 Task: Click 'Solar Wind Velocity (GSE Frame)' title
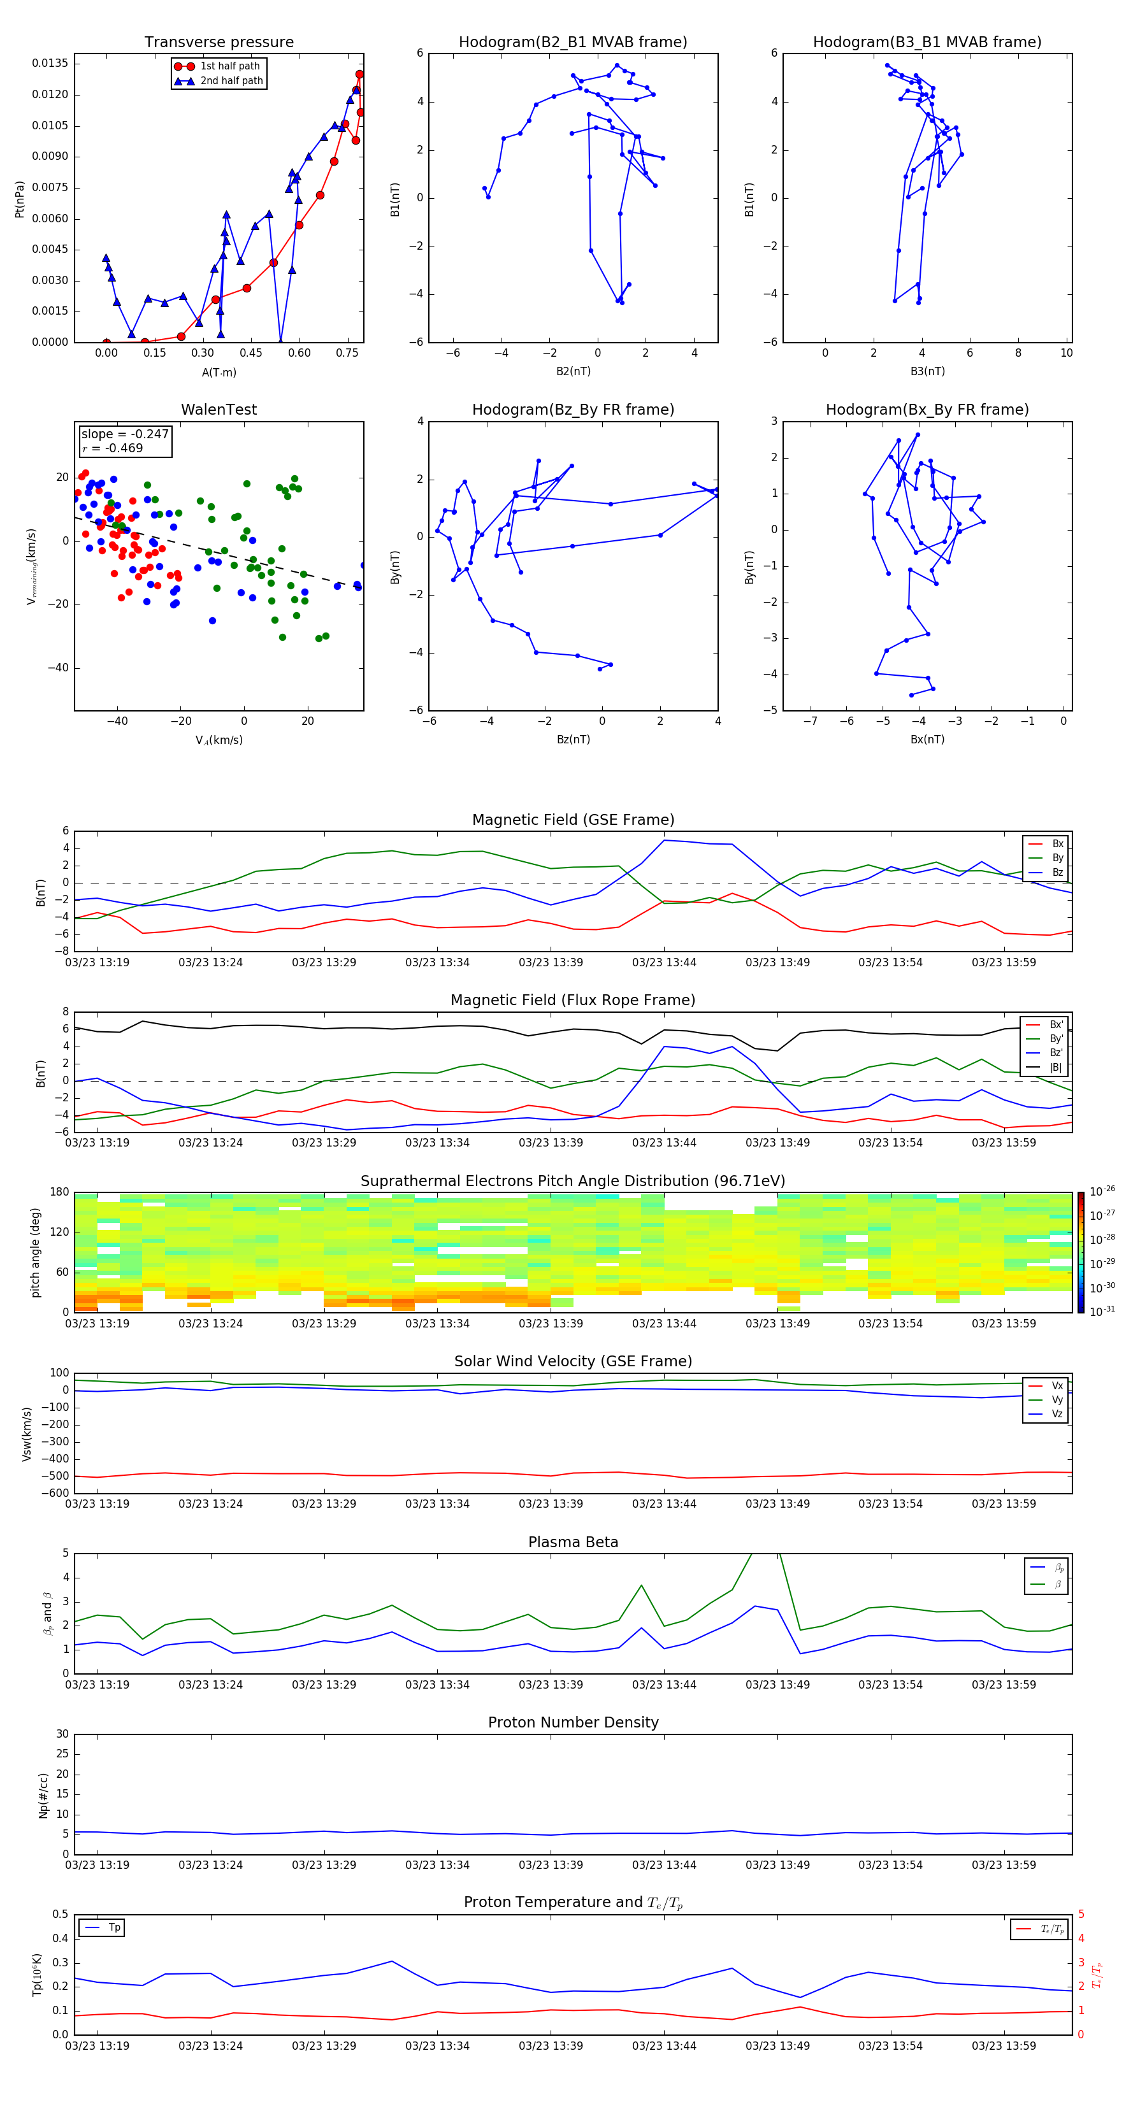(573, 1361)
